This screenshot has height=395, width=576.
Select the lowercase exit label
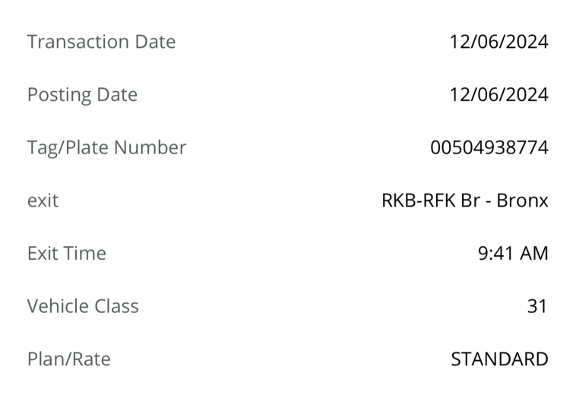pyautogui.click(x=43, y=201)
